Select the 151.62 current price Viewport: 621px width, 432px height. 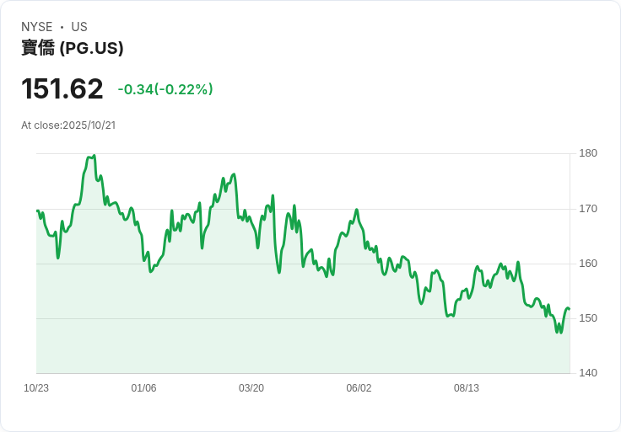tap(62, 88)
